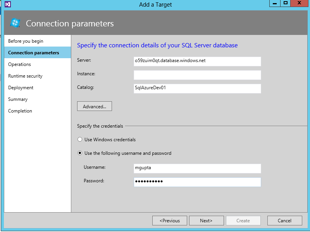Click the 'Instance:' field label
This screenshot has height=232, width=310.
click(86, 74)
